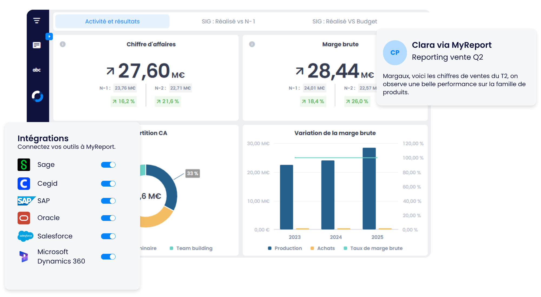Click the Production legend swatch

(270, 248)
